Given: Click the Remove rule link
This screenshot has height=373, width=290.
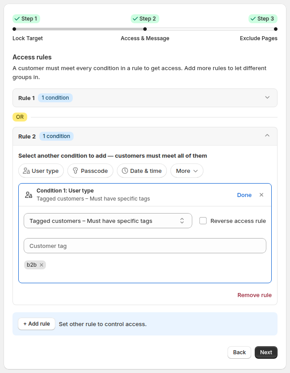Looking at the screenshot, I should (254, 295).
